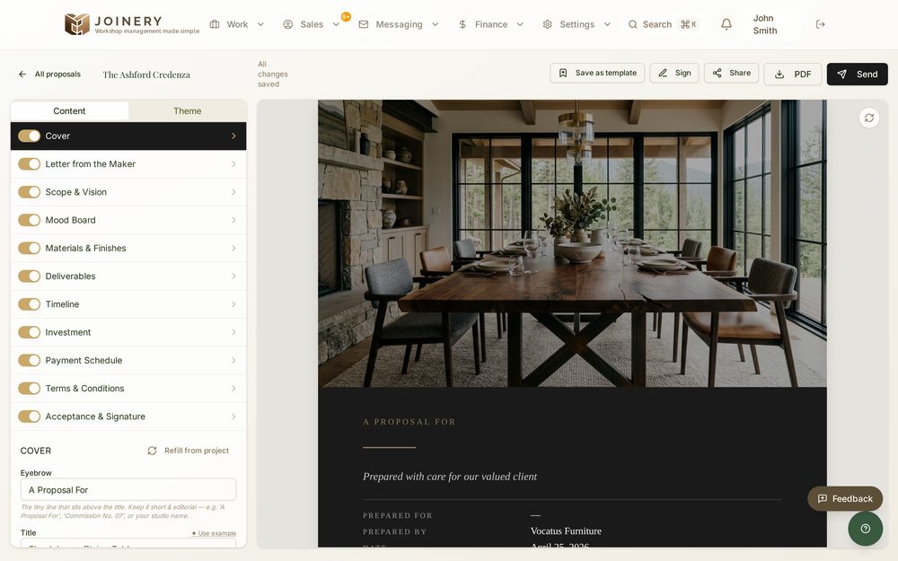Open the Work menu

(x=237, y=24)
